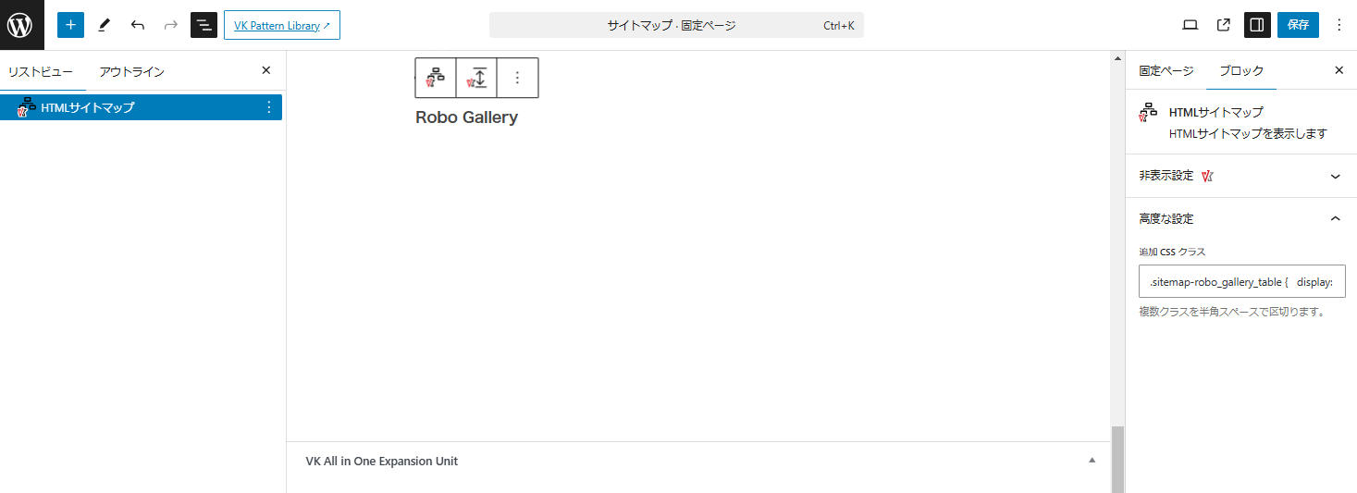
Task: Undo the last change
Action: (137, 25)
